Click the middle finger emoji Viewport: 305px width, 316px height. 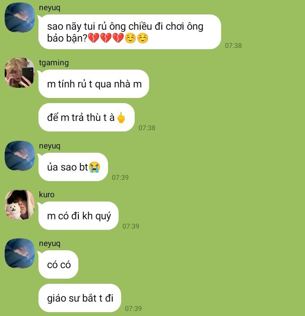pyautogui.click(x=121, y=117)
